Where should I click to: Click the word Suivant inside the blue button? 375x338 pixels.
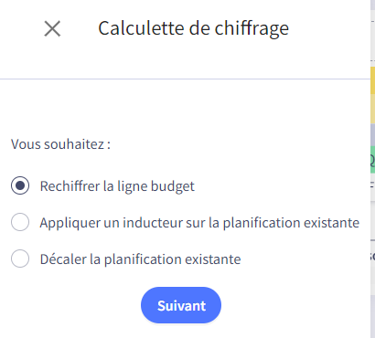pyautogui.click(x=182, y=306)
